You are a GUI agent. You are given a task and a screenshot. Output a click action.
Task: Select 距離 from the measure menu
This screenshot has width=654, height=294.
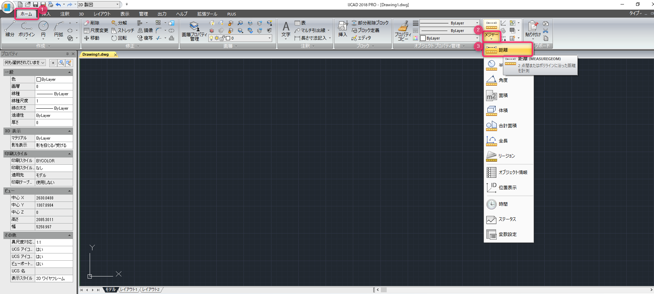[x=508, y=50]
